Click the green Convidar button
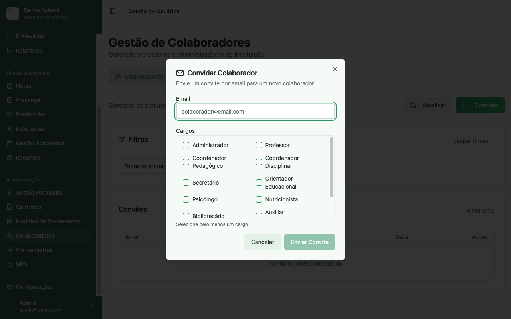This screenshot has width=511, height=319. (480, 105)
